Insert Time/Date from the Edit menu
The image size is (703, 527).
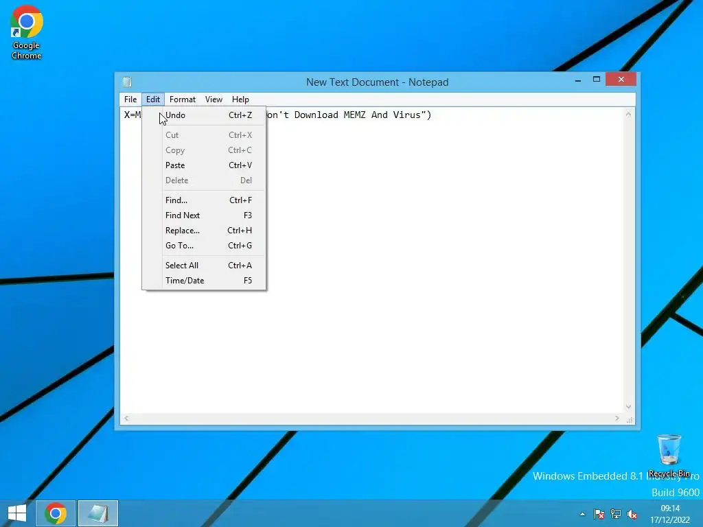[204, 281]
